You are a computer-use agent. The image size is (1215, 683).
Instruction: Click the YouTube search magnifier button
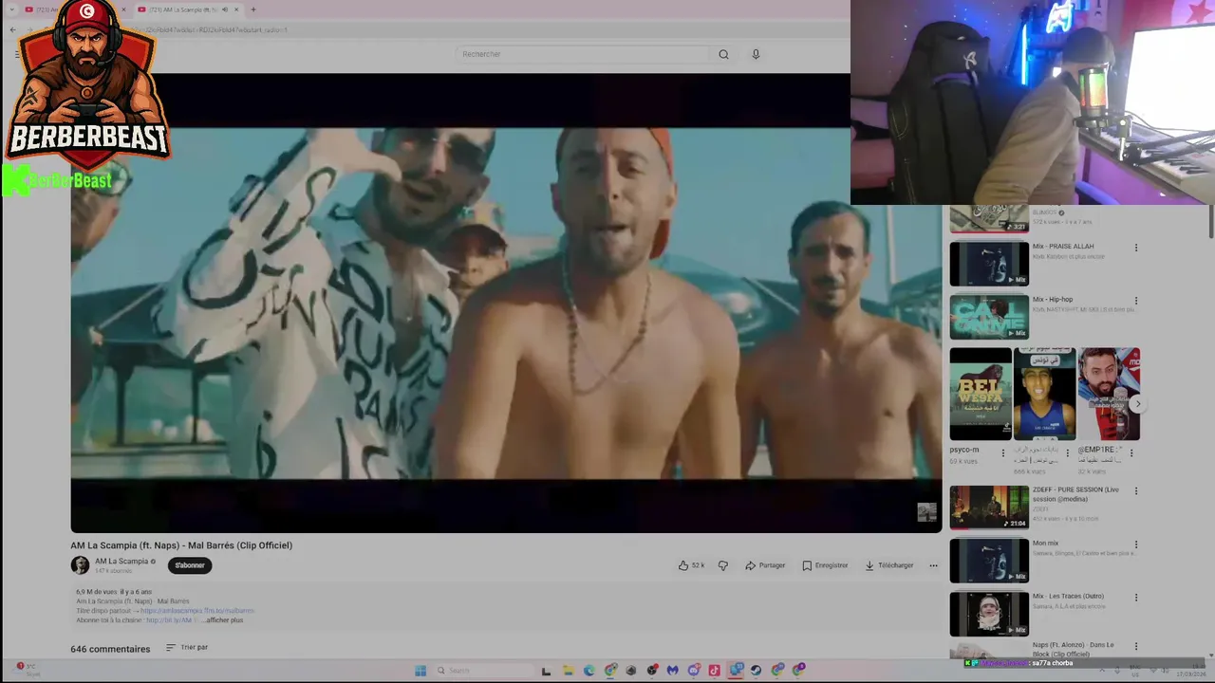(x=723, y=54)
